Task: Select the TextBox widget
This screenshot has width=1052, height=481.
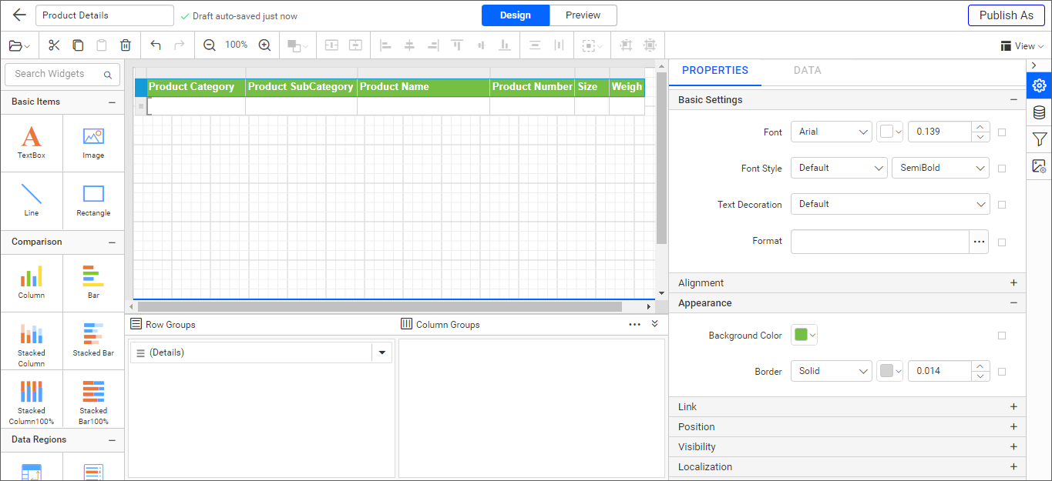Action: click(32, 143)
